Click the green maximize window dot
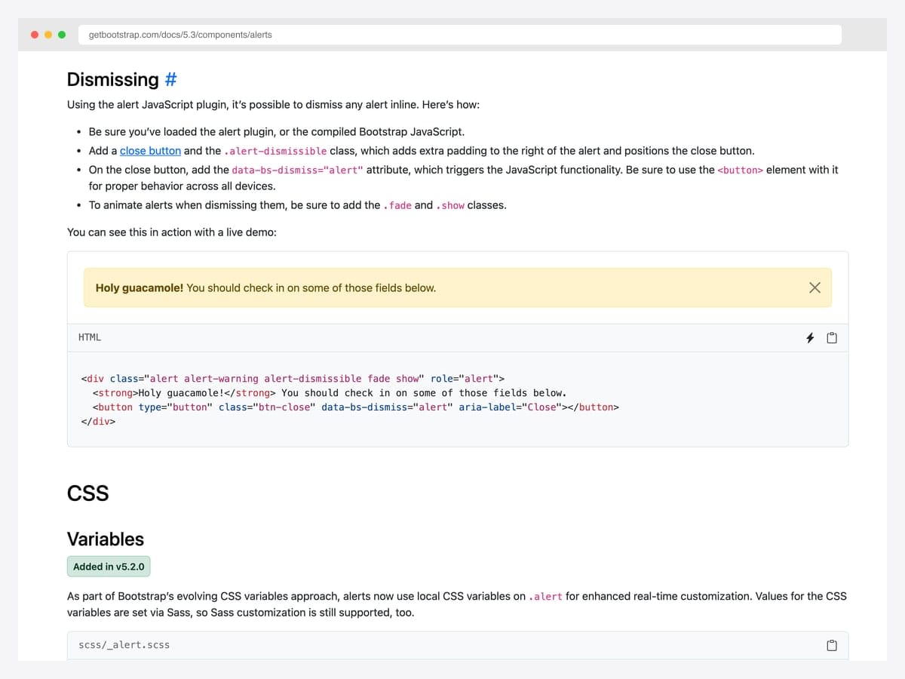 tap(62, 35)
